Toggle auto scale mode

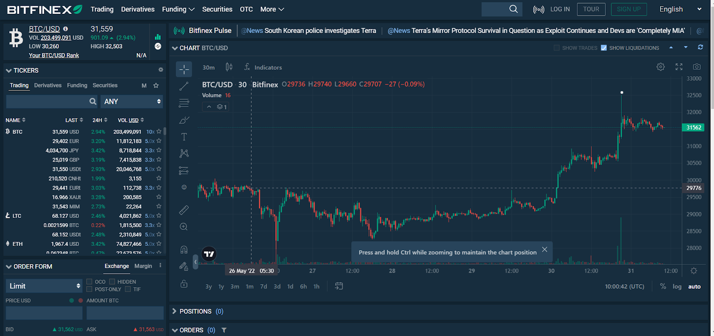[694, 286]
